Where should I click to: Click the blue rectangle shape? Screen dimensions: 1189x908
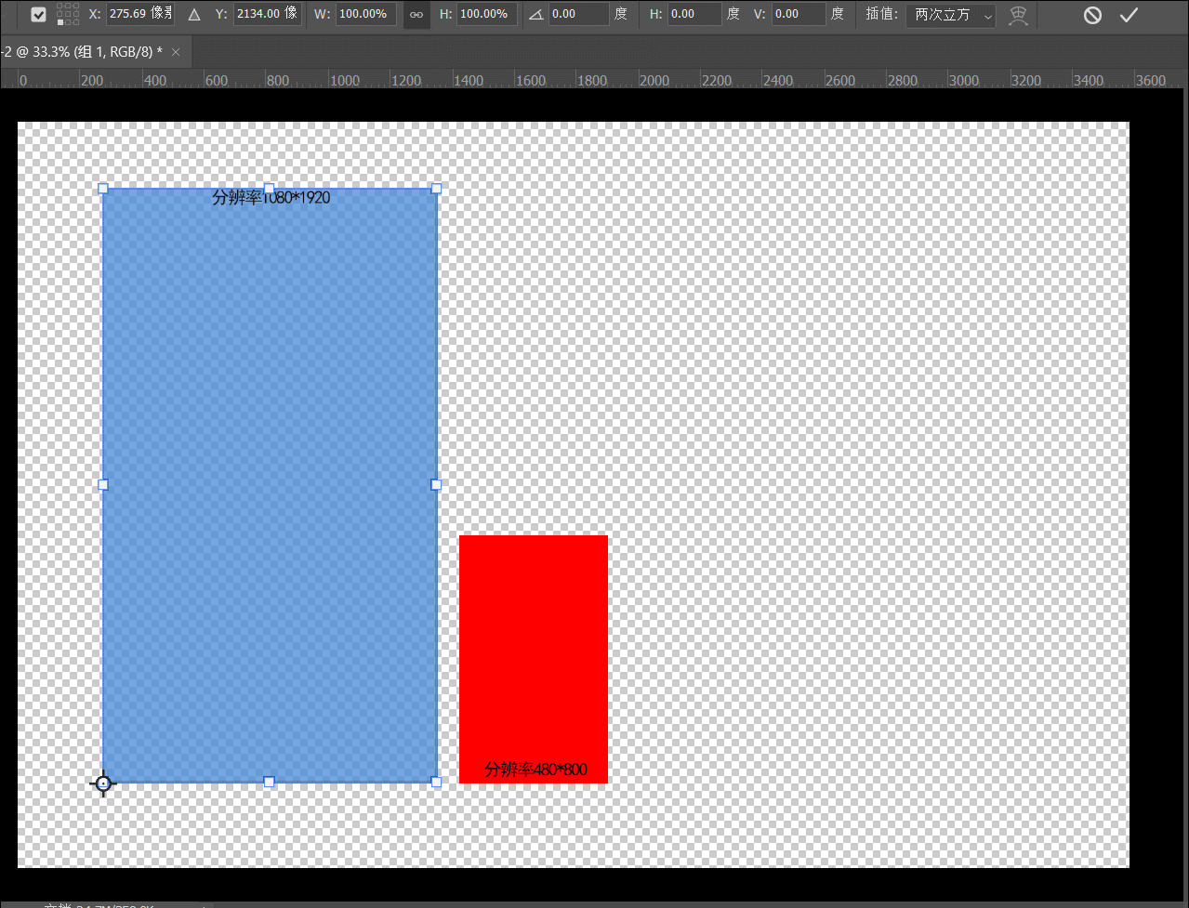[270, 485]
